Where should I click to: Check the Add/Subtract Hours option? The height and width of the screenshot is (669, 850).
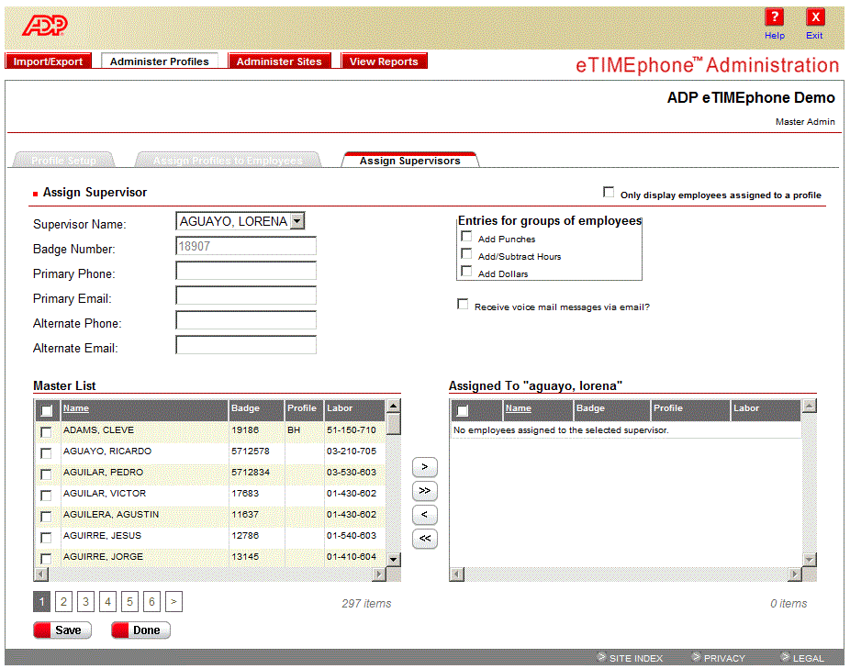point(466,253)
